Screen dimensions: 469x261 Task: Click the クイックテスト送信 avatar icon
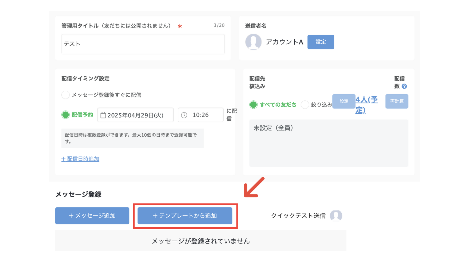coord(336,216)
